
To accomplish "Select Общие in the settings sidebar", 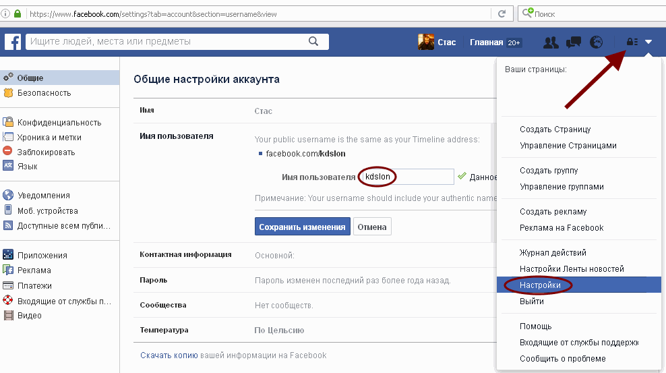I will [x=59, y=78].
